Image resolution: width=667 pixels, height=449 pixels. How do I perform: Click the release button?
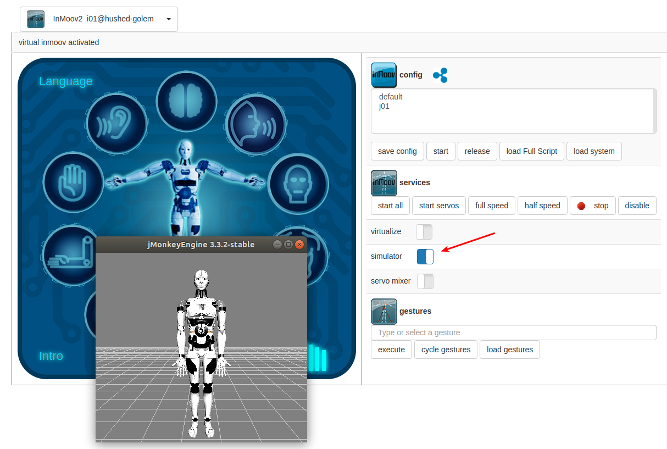477,151
